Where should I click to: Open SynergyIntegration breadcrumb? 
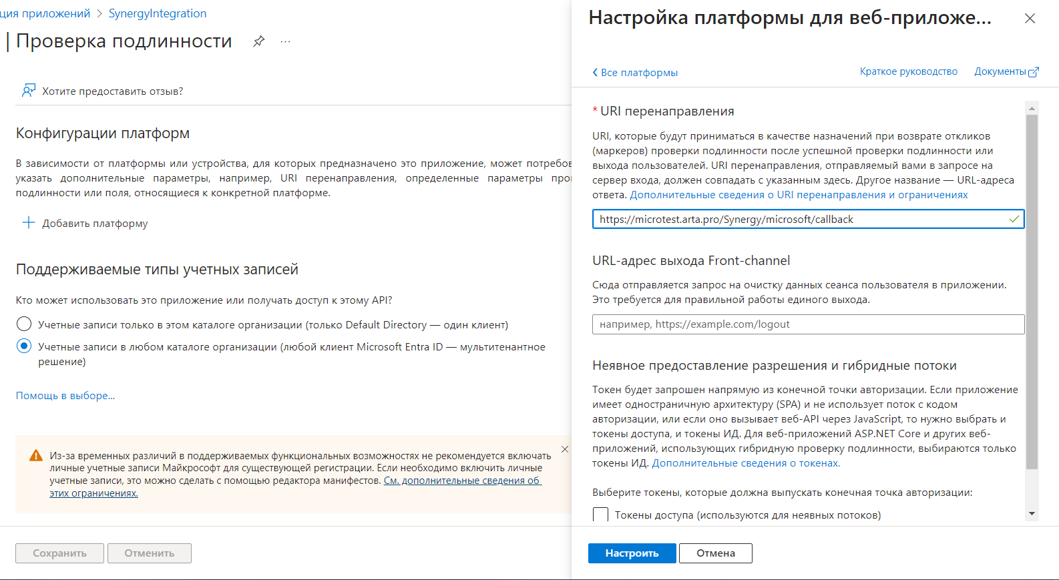point(158,13)
